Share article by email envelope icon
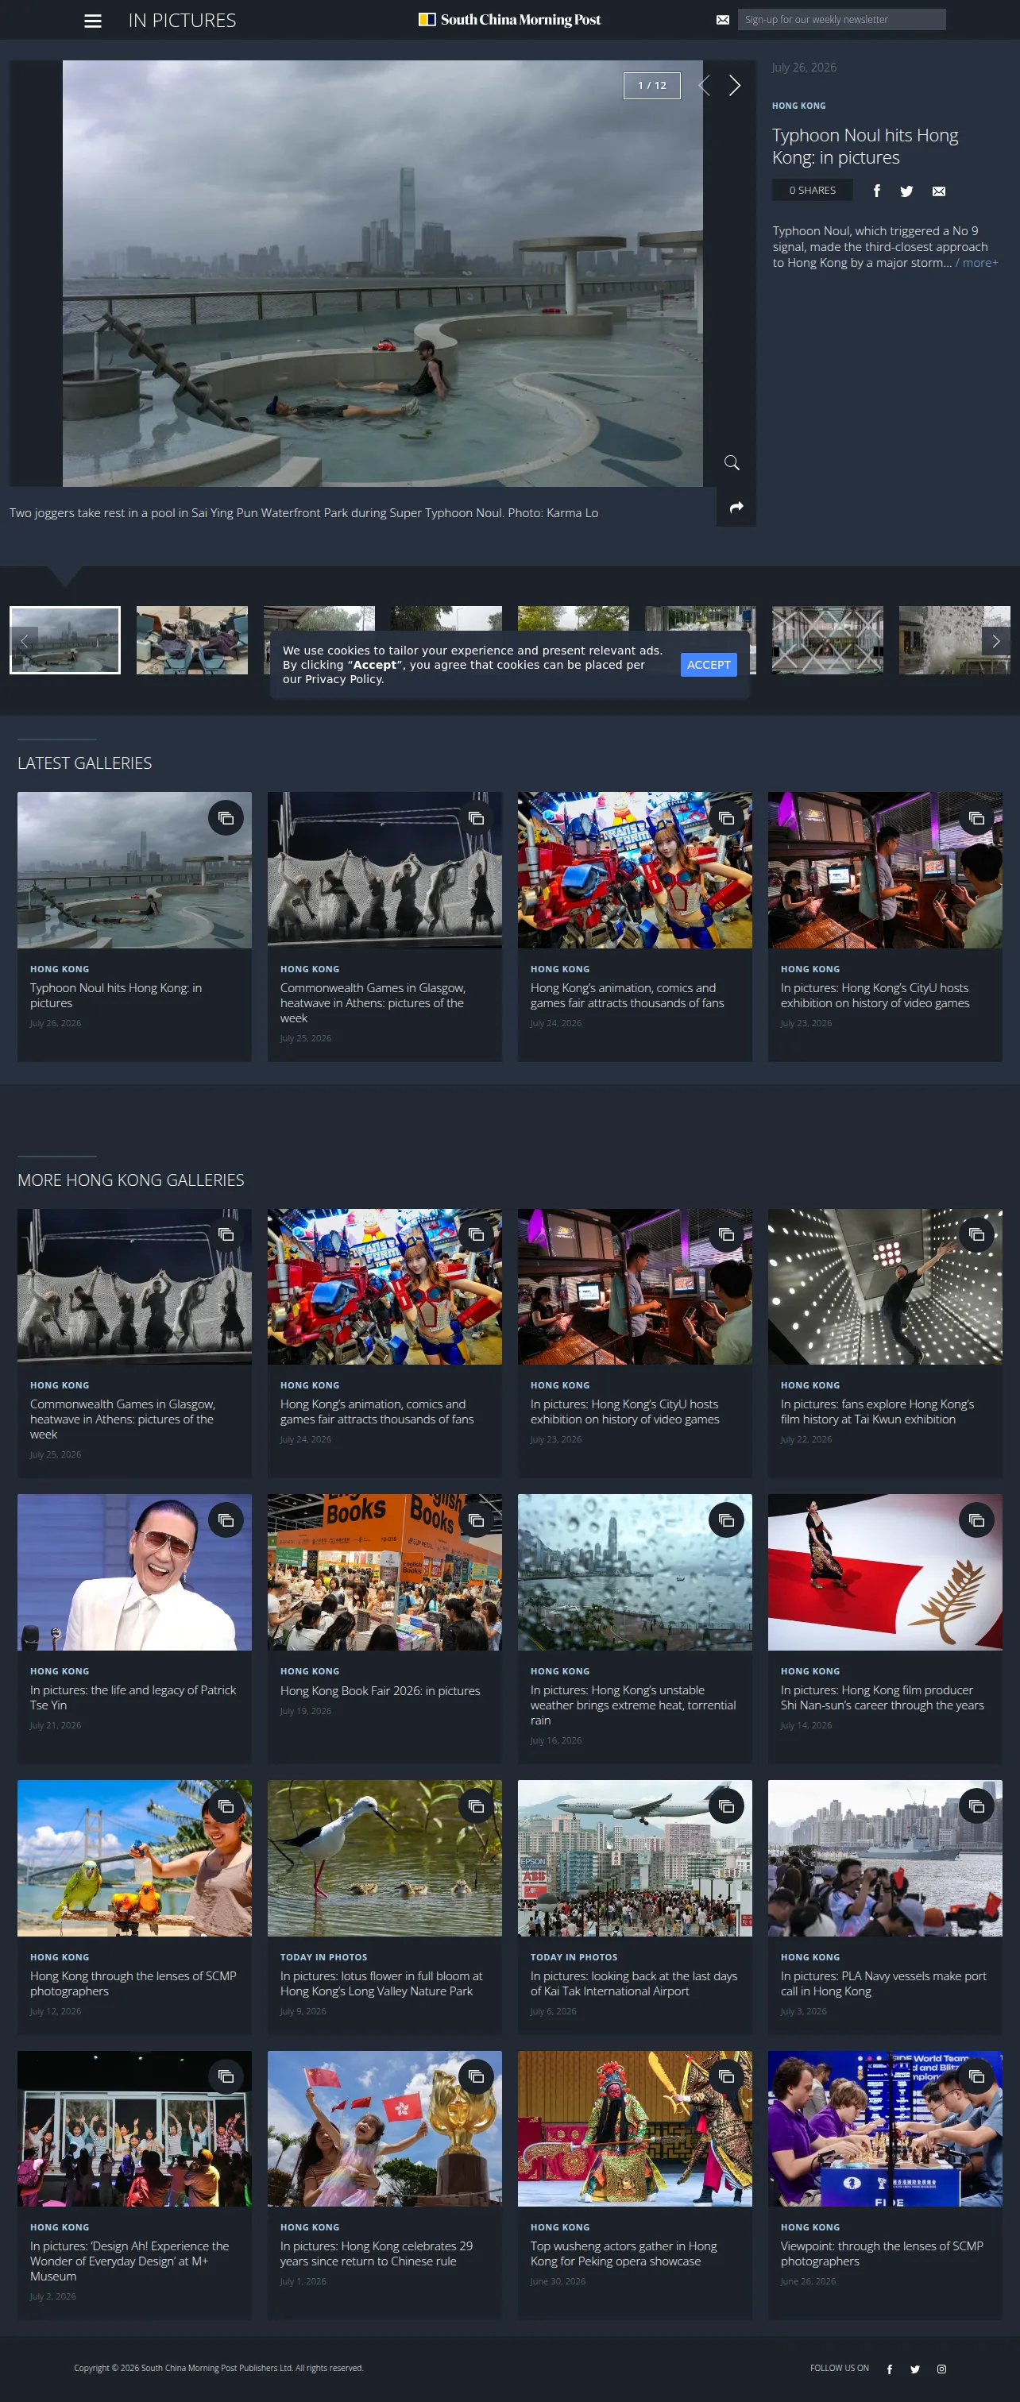 [939, 191]
